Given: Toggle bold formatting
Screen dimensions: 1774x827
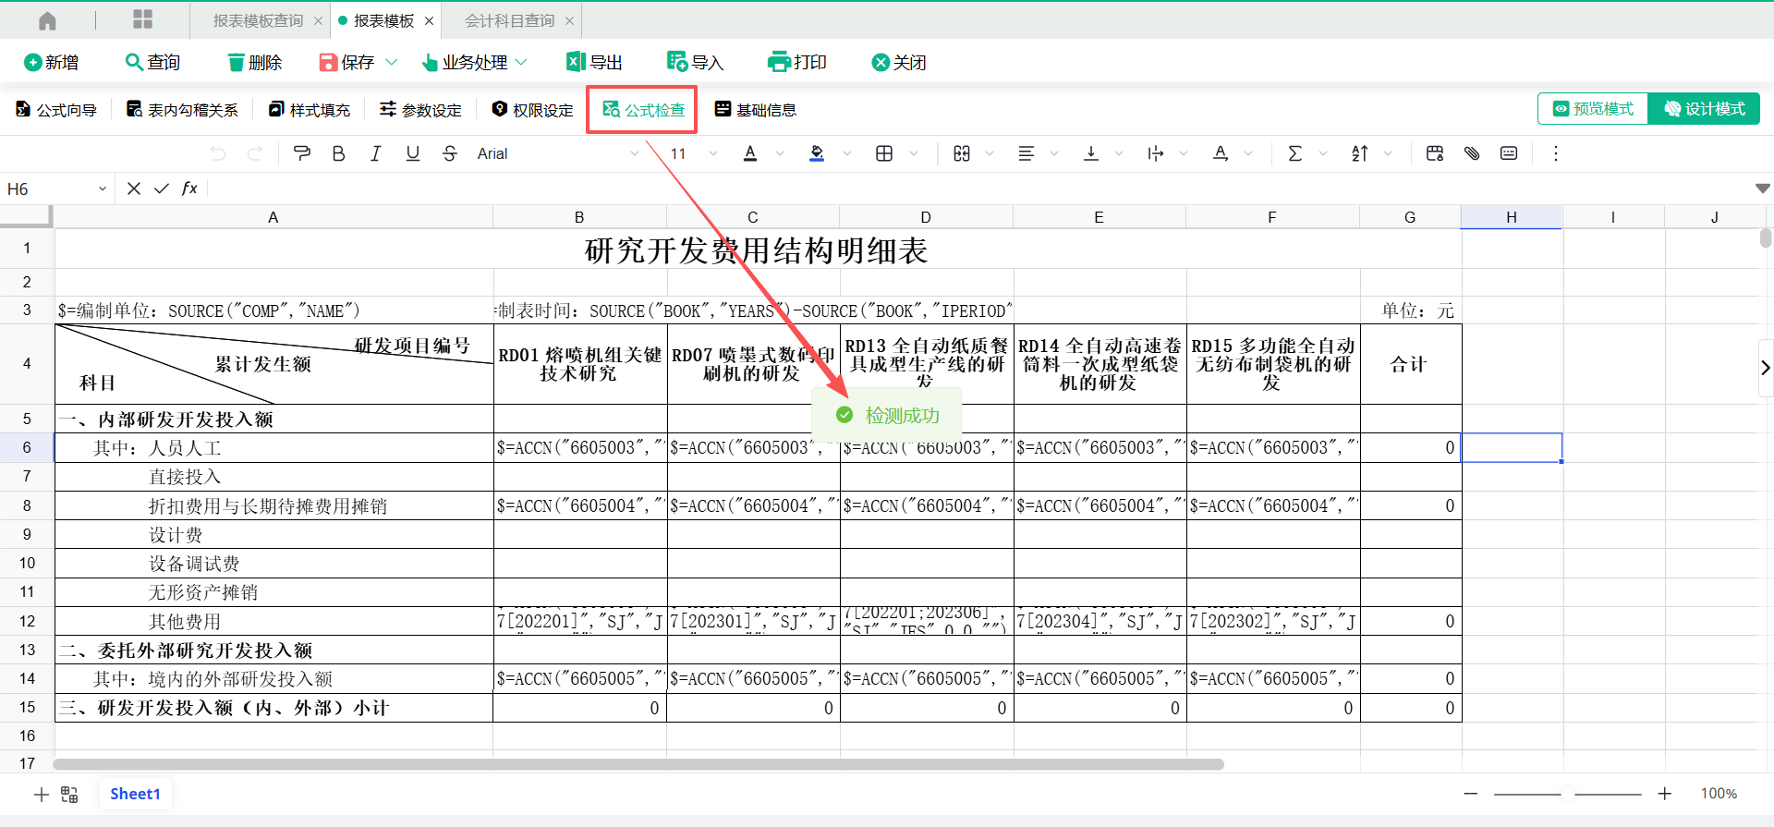Looking at the screenshot, I should [x=338, y=153].
